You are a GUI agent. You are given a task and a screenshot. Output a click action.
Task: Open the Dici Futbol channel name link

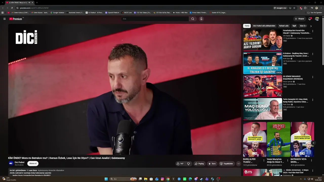tap(19, 162)
